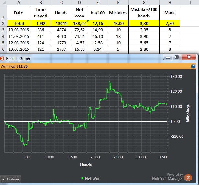Click the -$10,00 axis label

point(177,136)
